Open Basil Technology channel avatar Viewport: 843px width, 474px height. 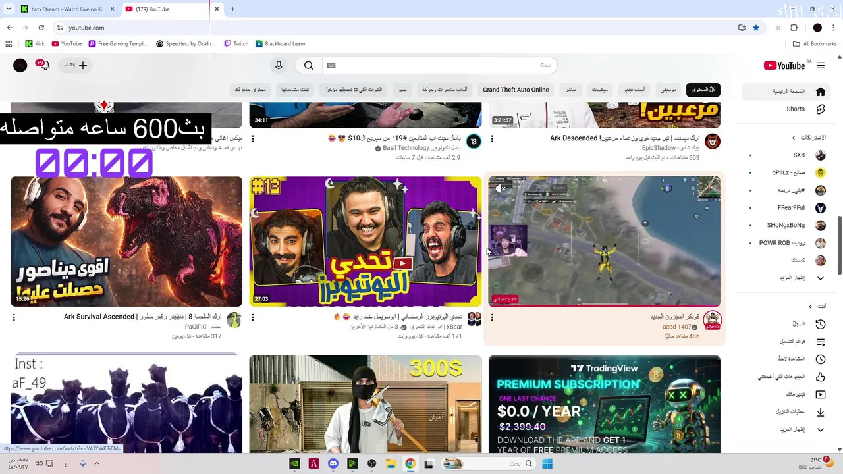474,142
